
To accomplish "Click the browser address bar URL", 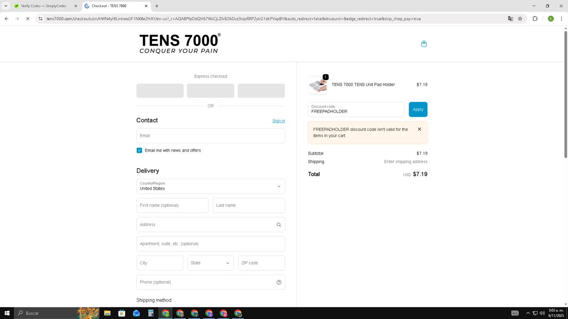I will click(x=234, y=19).
